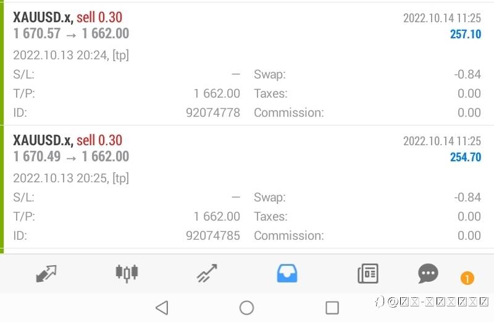Open the Quotes tab icon
The width and height of the screenshot is (494, 322).
click(x=46, y=273)
